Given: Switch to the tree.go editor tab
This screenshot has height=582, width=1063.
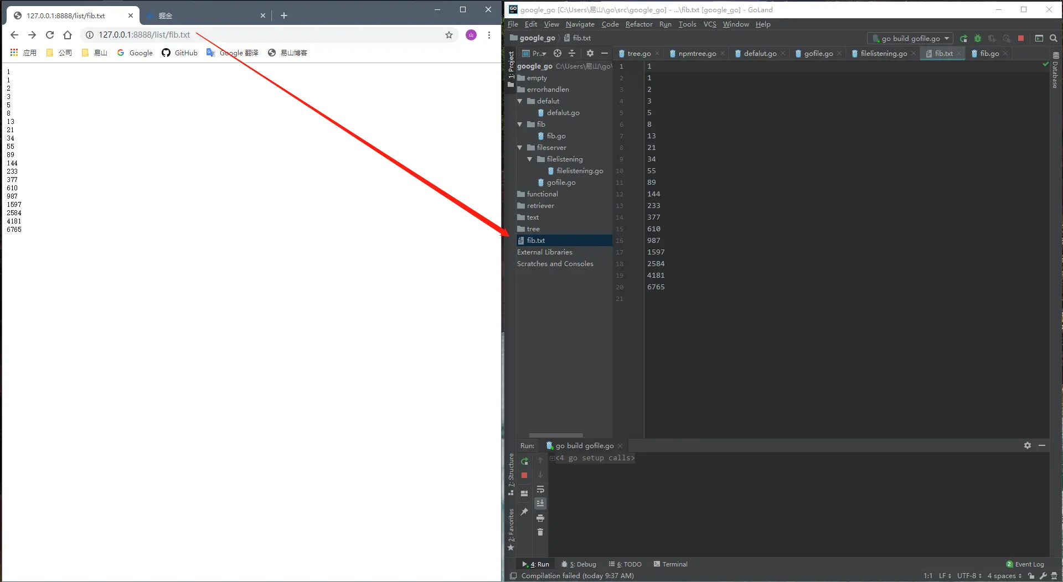Looking at the screenshot, I should click(x=638, y=54).
